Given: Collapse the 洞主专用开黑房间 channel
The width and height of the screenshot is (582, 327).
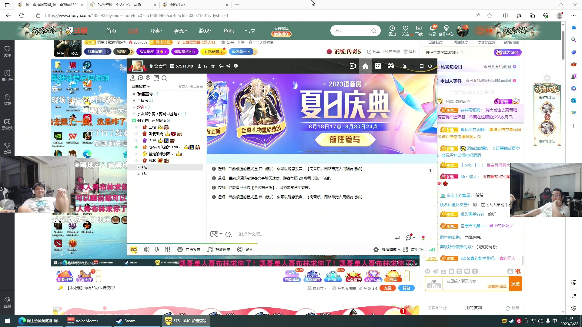Looking at the screenshot, I should coord(134,121).
